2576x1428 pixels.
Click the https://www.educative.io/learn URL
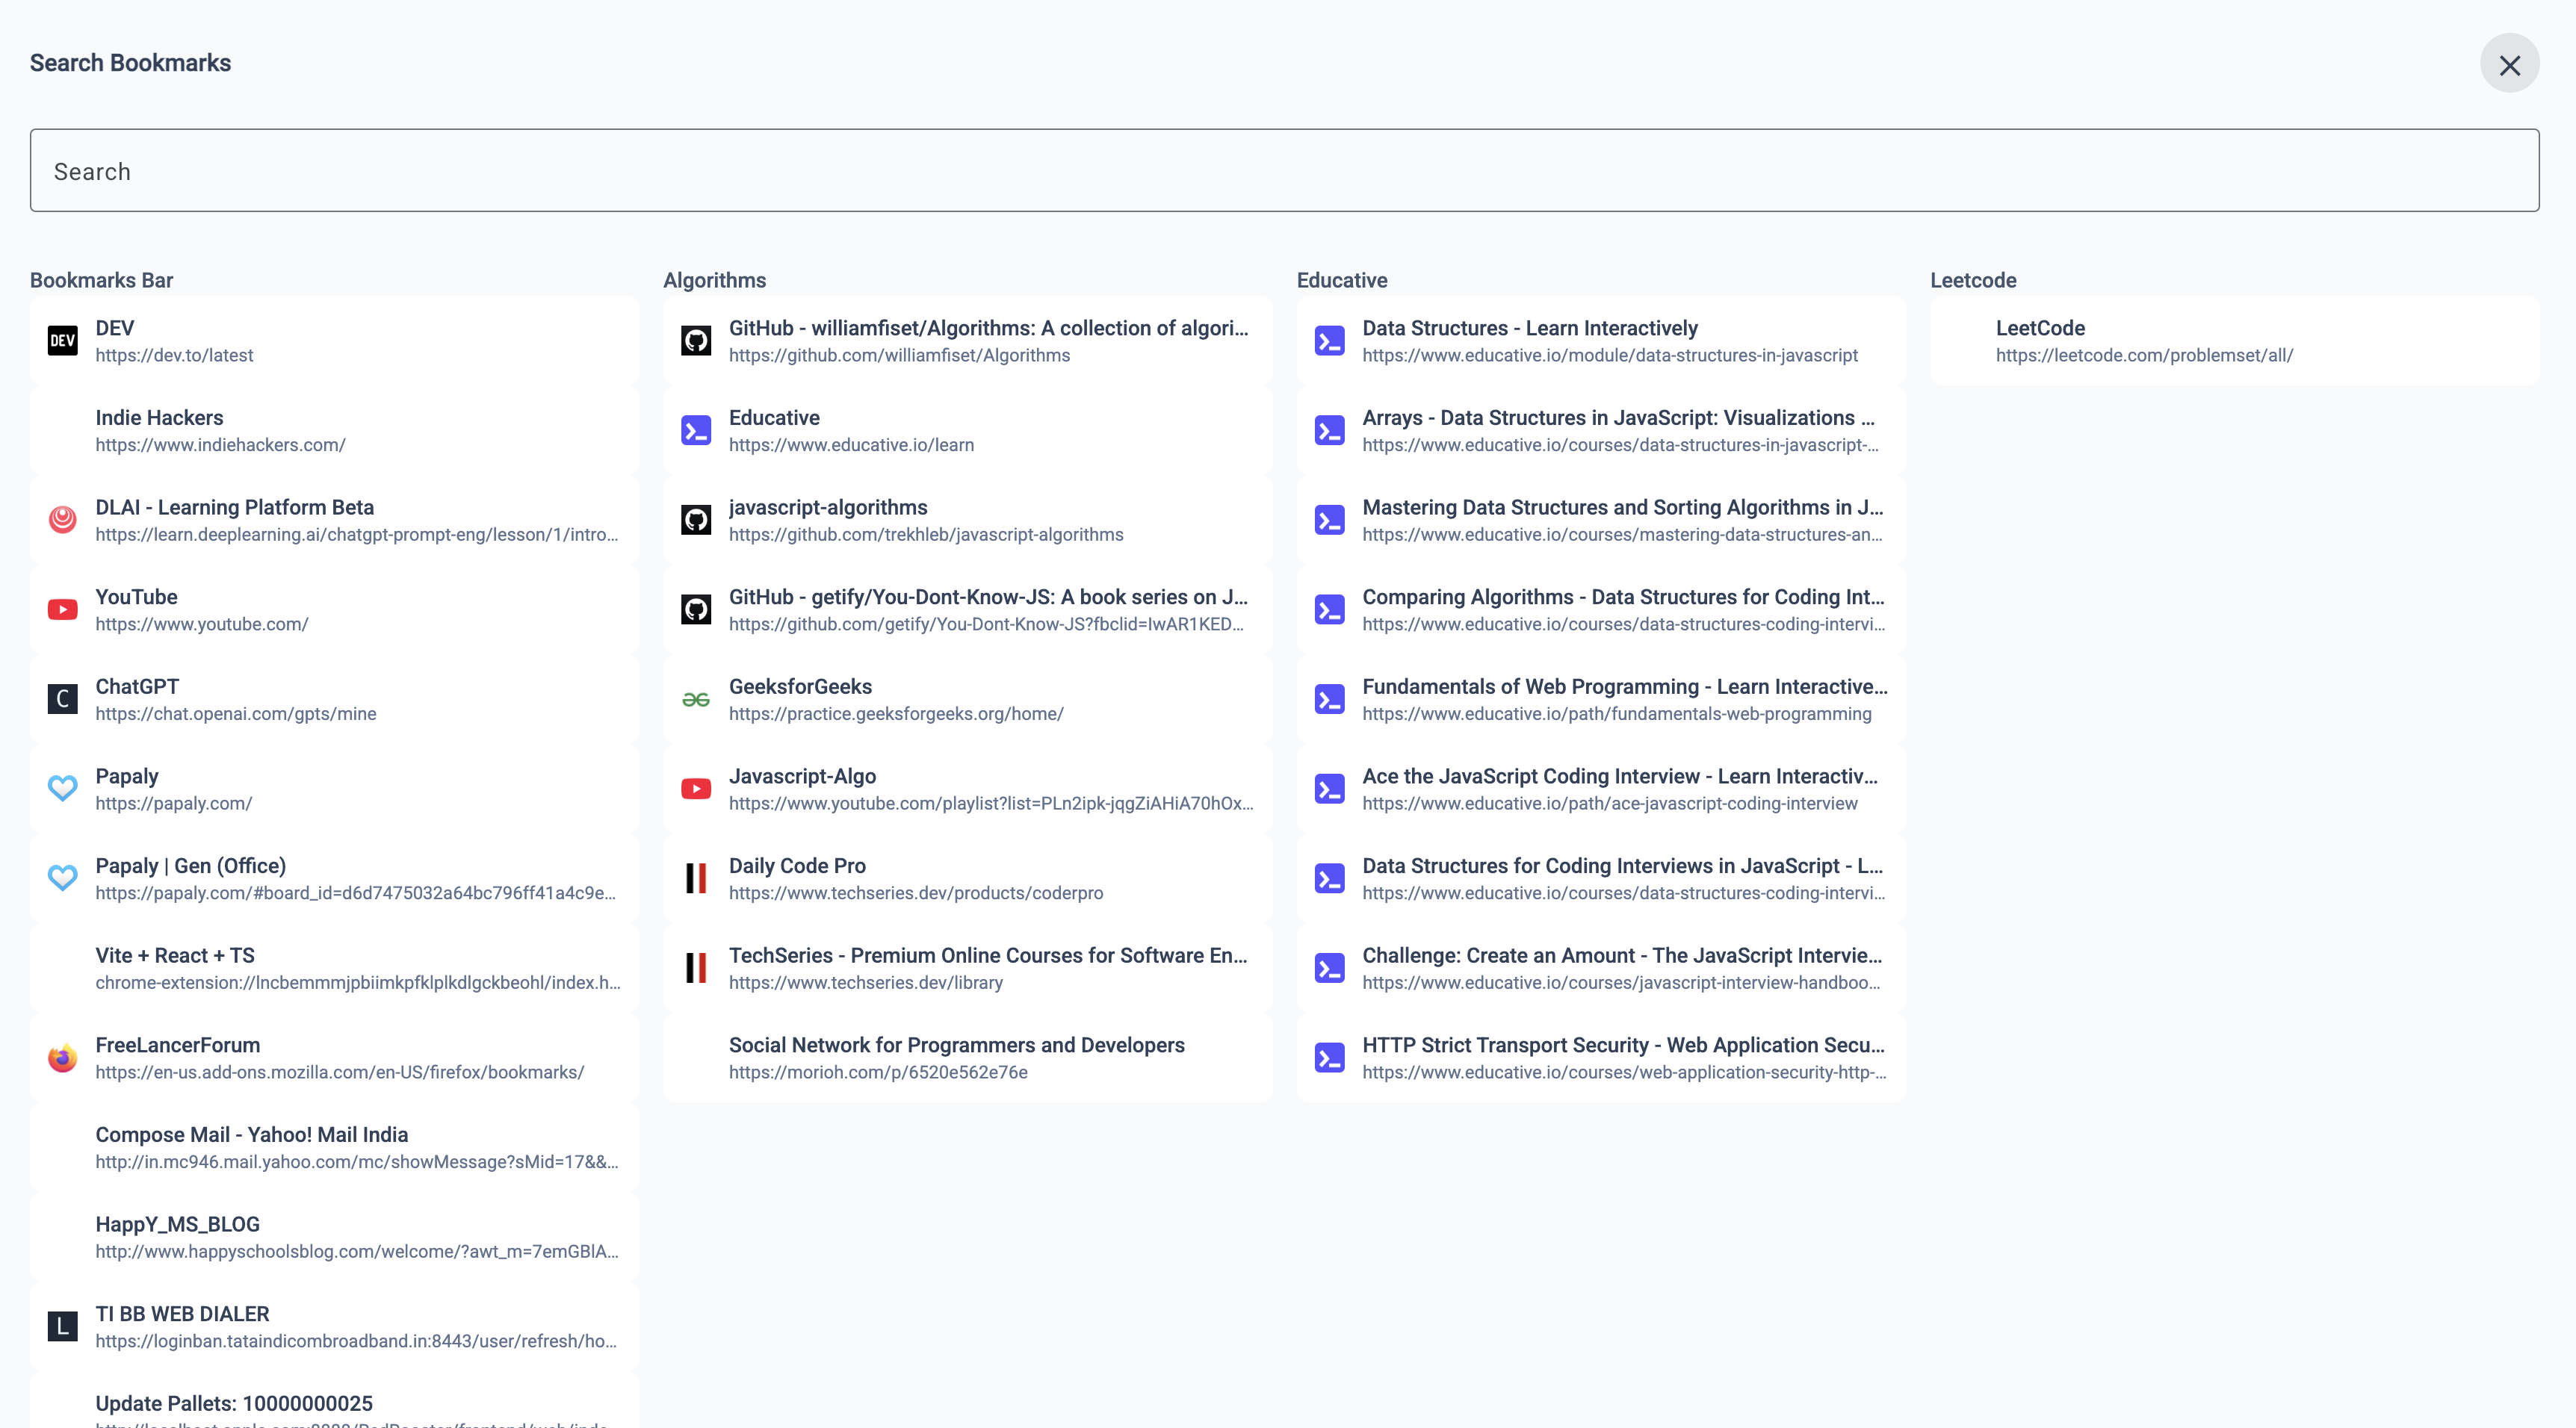(x=851, y=445)
